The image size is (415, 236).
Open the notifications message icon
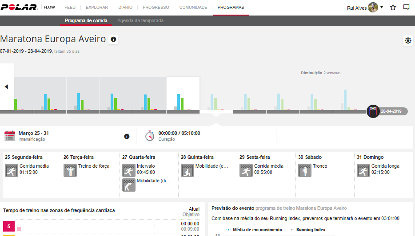(x=406, y=8)
